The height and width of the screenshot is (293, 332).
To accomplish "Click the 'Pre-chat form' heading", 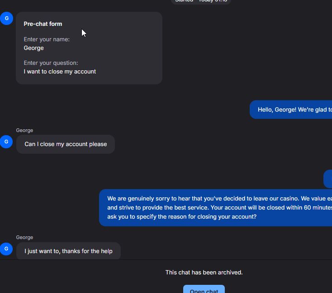I will pos(43,24).
